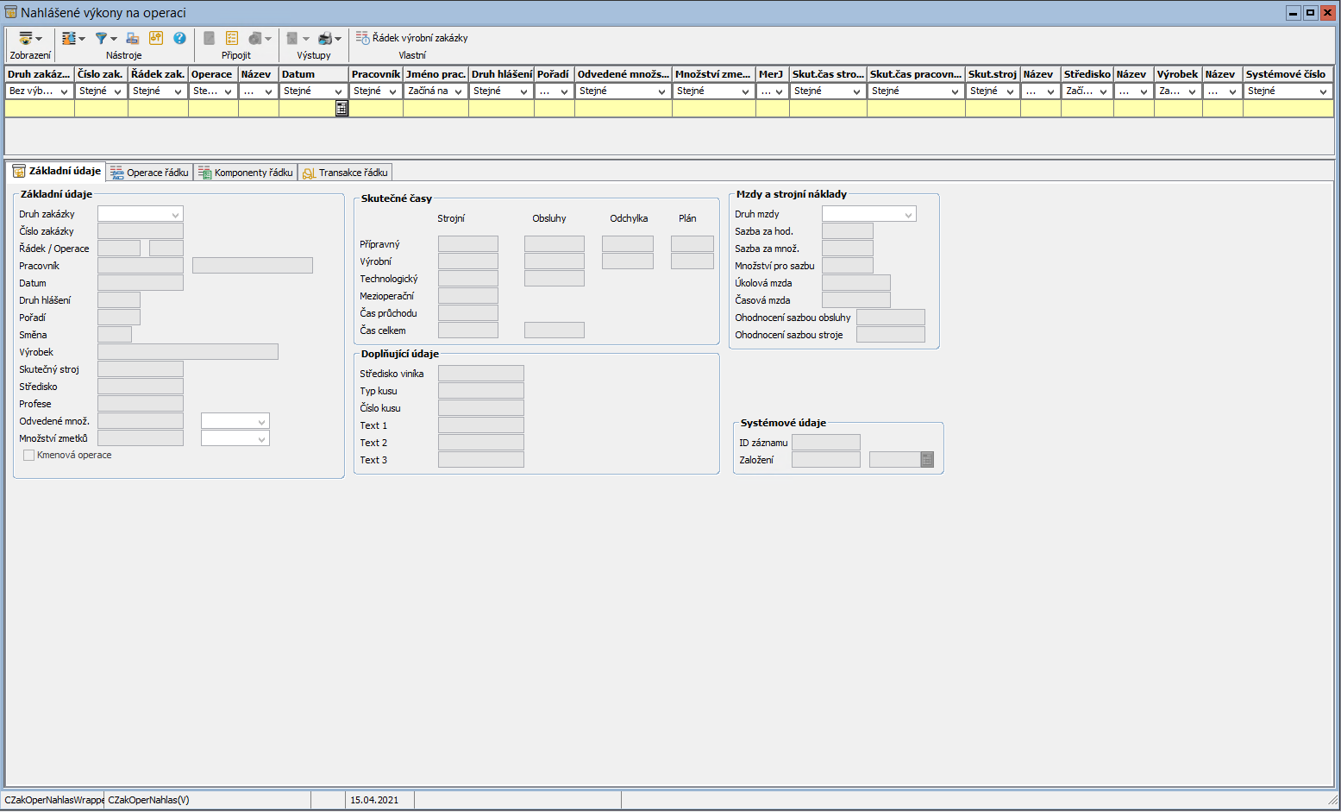
Task: Click the Datum column header
Action: pos(313,74)
